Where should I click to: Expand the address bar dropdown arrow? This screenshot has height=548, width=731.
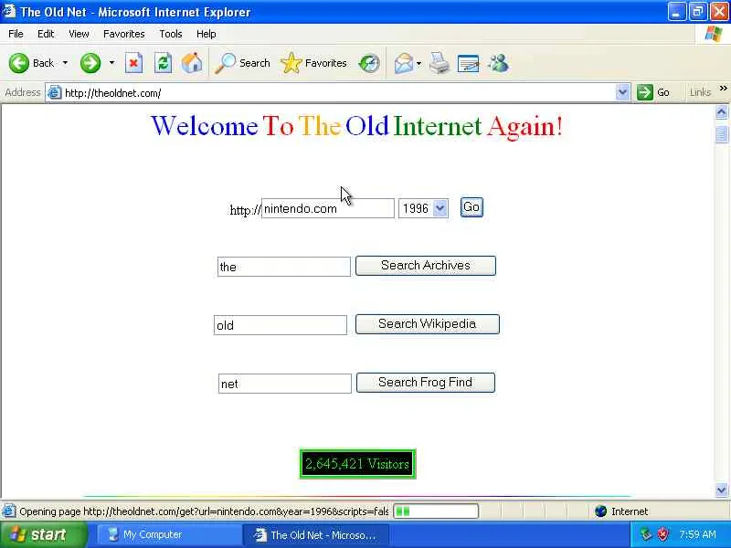623,93
